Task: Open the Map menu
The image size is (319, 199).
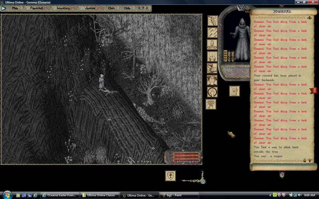Action: (15, 8)
